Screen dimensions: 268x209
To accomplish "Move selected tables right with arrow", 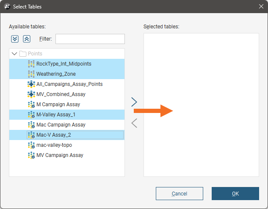I will coord(134,102).
